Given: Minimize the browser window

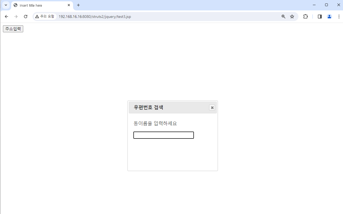Looking at the screenshot, I should click(314, 5).
